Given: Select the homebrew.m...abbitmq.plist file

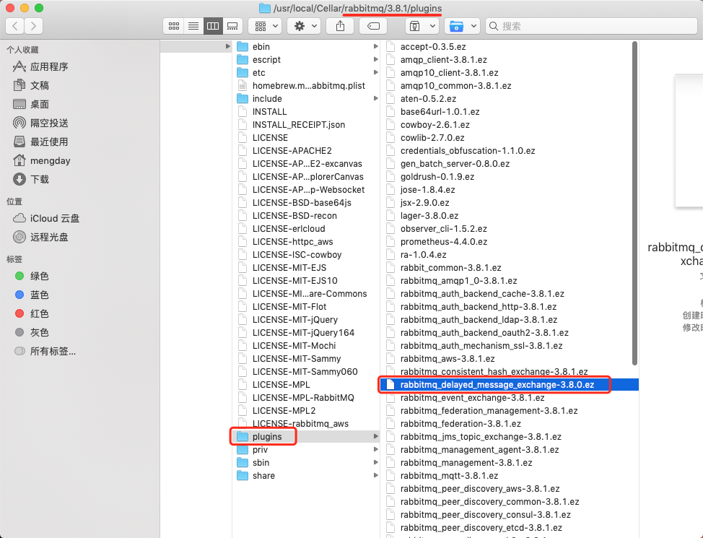Looking at the screenshot, I should click(x=306, y=86).
